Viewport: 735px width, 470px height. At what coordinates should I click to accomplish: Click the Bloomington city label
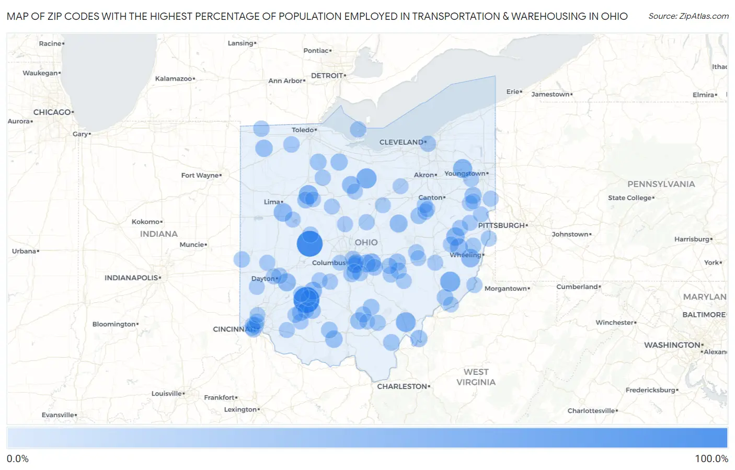[114, 325]
